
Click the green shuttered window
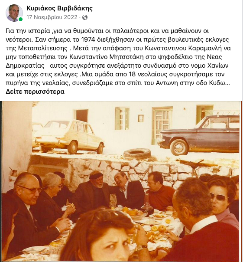pos(122,118)
